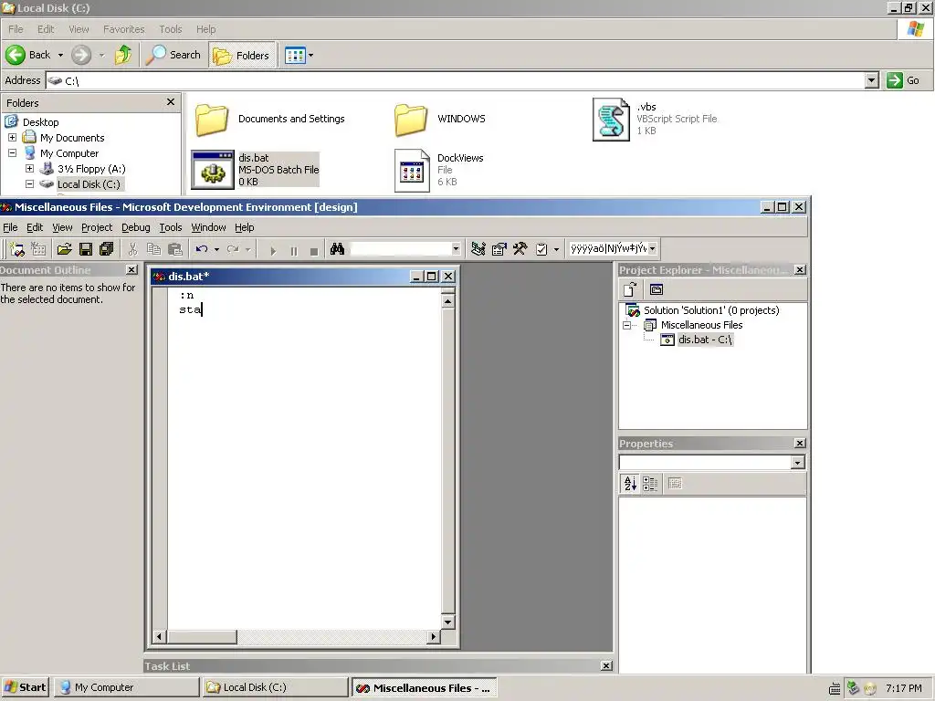Select dis.bat - C:\ in Project Explorer
This screenshot has height=701, width=935.
[x=706, y=340]
